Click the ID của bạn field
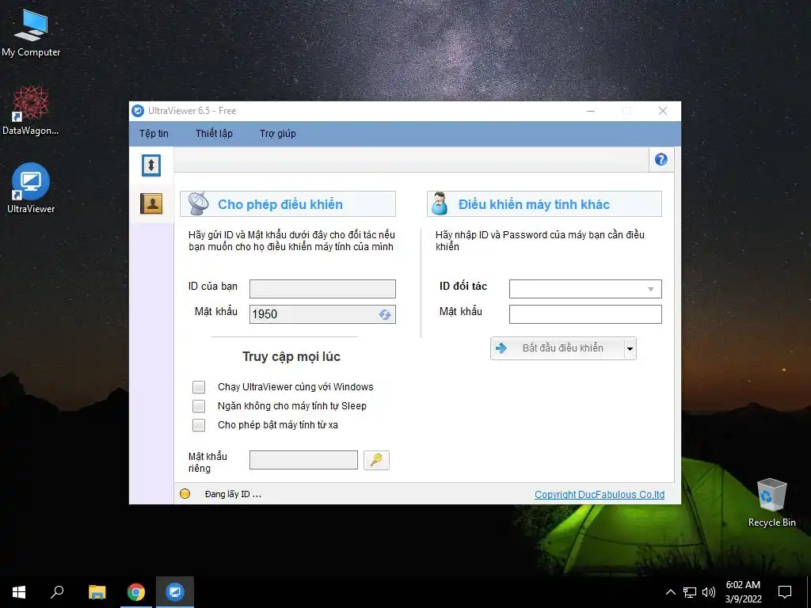The width and height of the screenshot is (811, 608). pos(322,288)
